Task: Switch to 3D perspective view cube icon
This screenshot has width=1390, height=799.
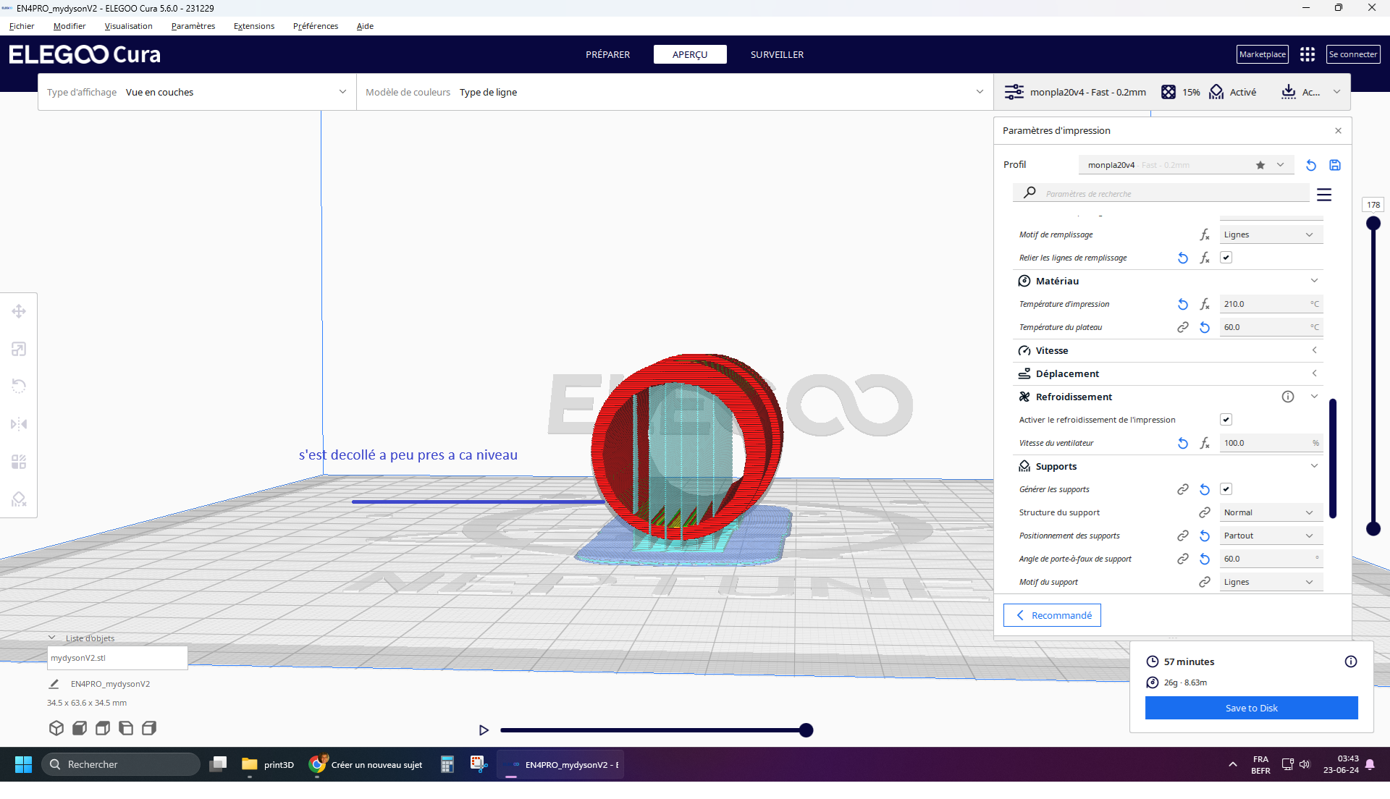Action: tap(56, 728)
